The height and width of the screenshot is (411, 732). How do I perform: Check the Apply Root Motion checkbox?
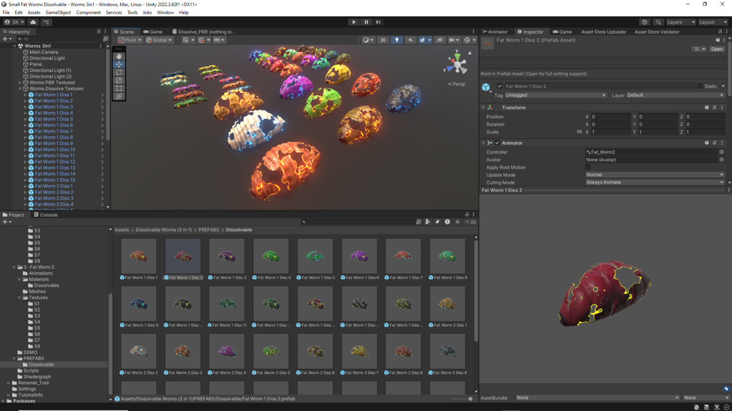click(588, 167)
